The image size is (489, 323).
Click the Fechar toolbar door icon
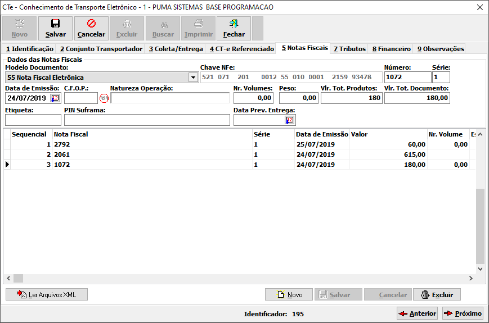coord(234,24)
